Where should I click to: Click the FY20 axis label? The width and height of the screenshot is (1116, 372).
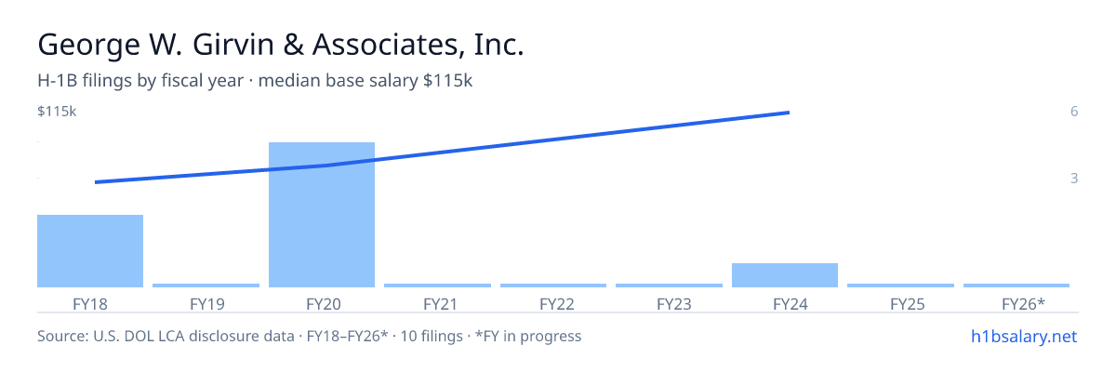tap(322, 303)
